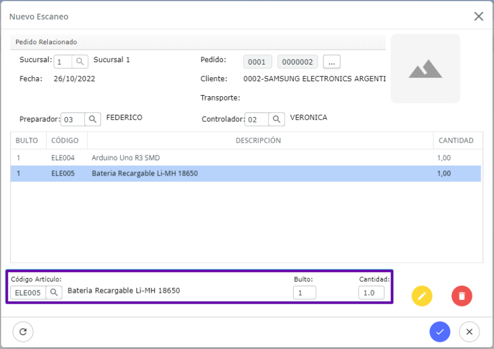The width and height of the screenshot is (494, 349).
Task: Click the yellow edit pencil button
Action: coord(422,296)
